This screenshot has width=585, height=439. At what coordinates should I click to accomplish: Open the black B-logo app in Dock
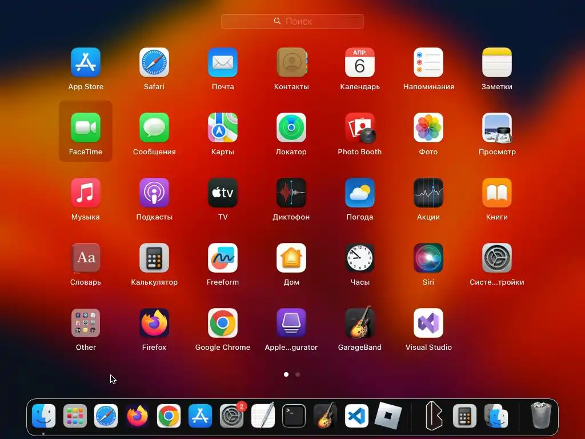tap(434, 416)
